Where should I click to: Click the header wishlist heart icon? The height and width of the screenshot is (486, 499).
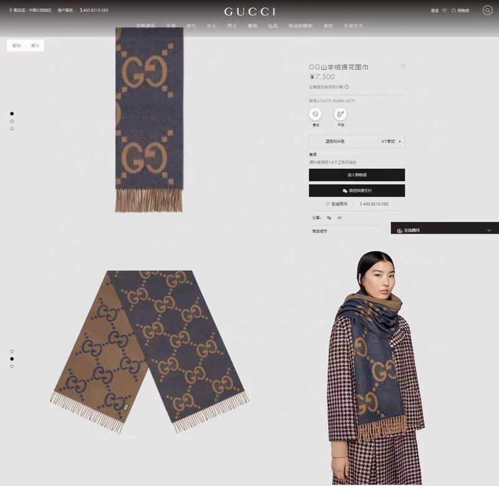point(444,11)
